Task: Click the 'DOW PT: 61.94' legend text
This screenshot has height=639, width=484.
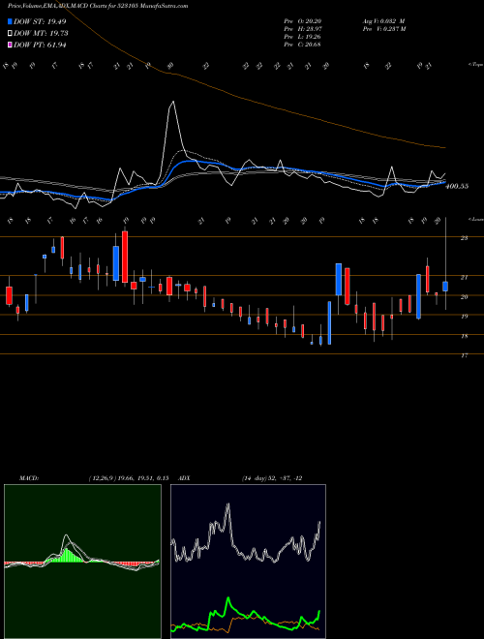Action: coord(40,45)
